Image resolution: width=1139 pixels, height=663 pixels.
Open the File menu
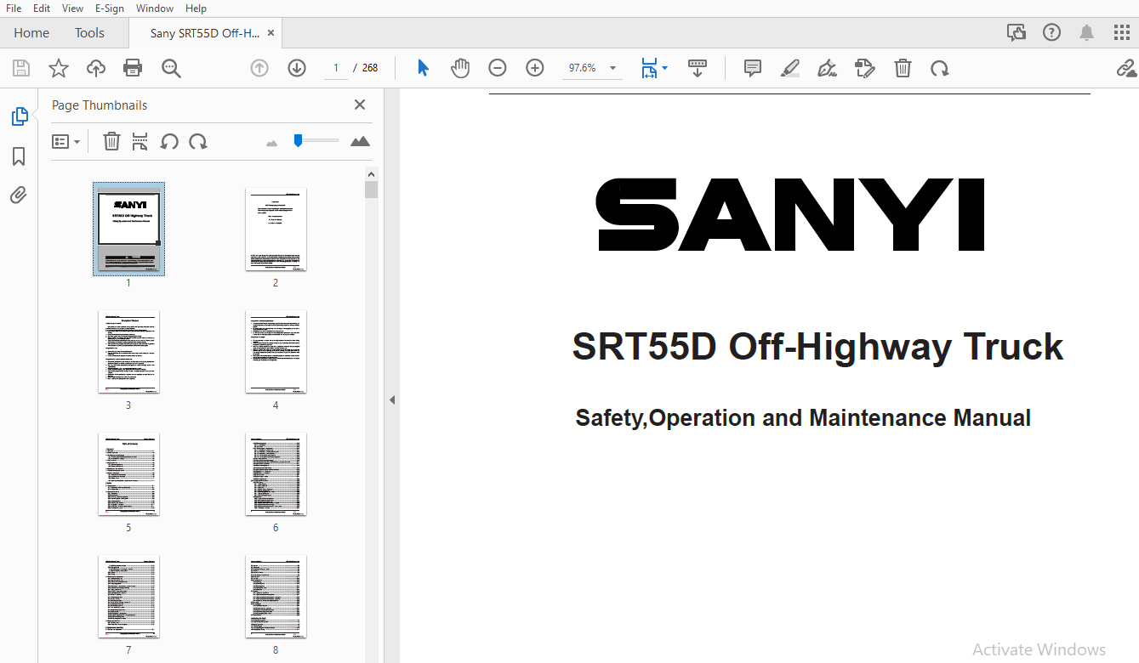tap(14, 8)
